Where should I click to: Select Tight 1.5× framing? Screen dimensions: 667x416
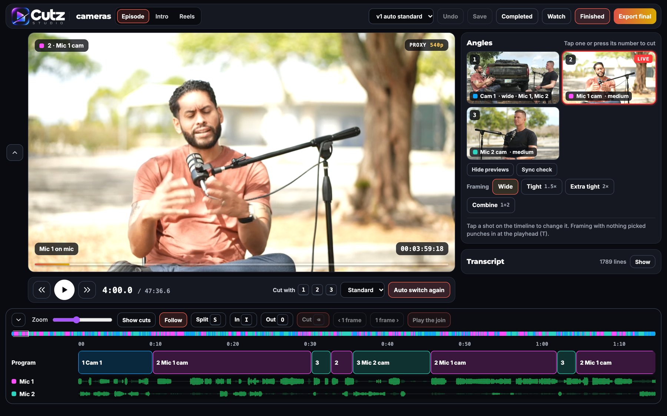click(541, 187)
